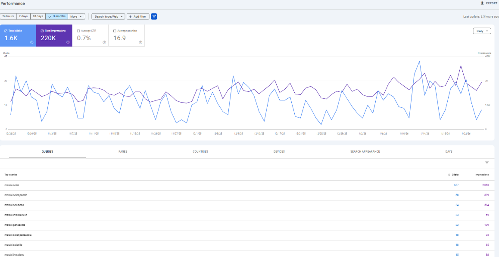Image resolution: width=499 pixels, height=257 pixels.
Task: Click the 399 impressions value
Action: tap(487, 195)
